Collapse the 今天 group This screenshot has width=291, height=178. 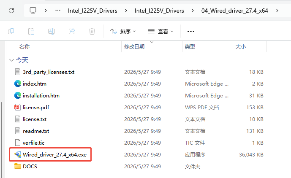tap(11, 60)
